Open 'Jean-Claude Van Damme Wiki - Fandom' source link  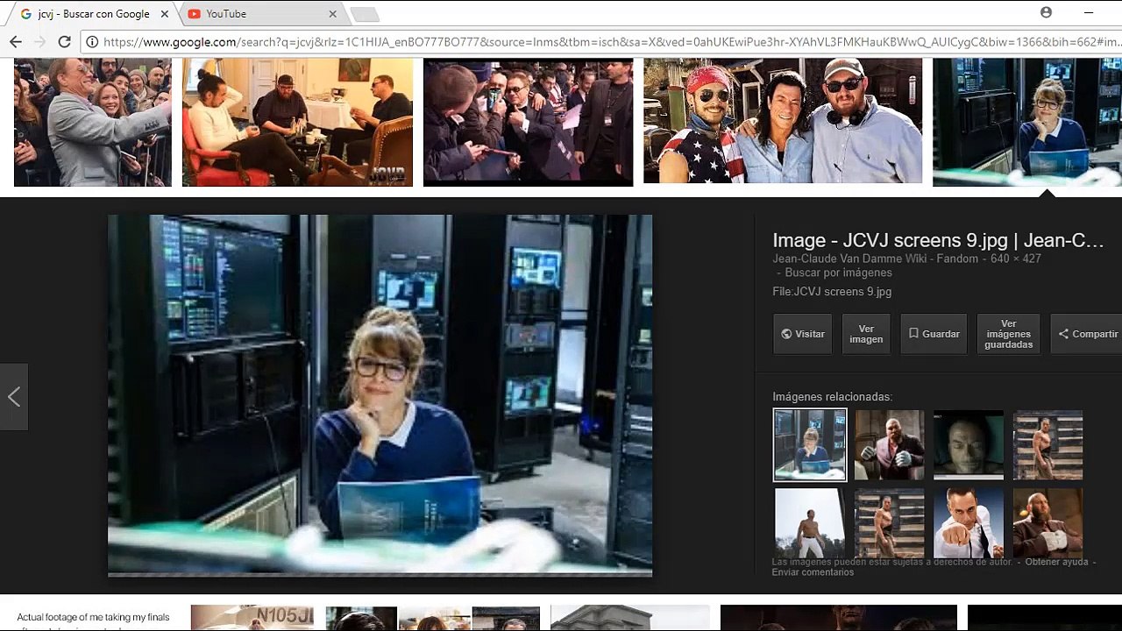(875, 259)
